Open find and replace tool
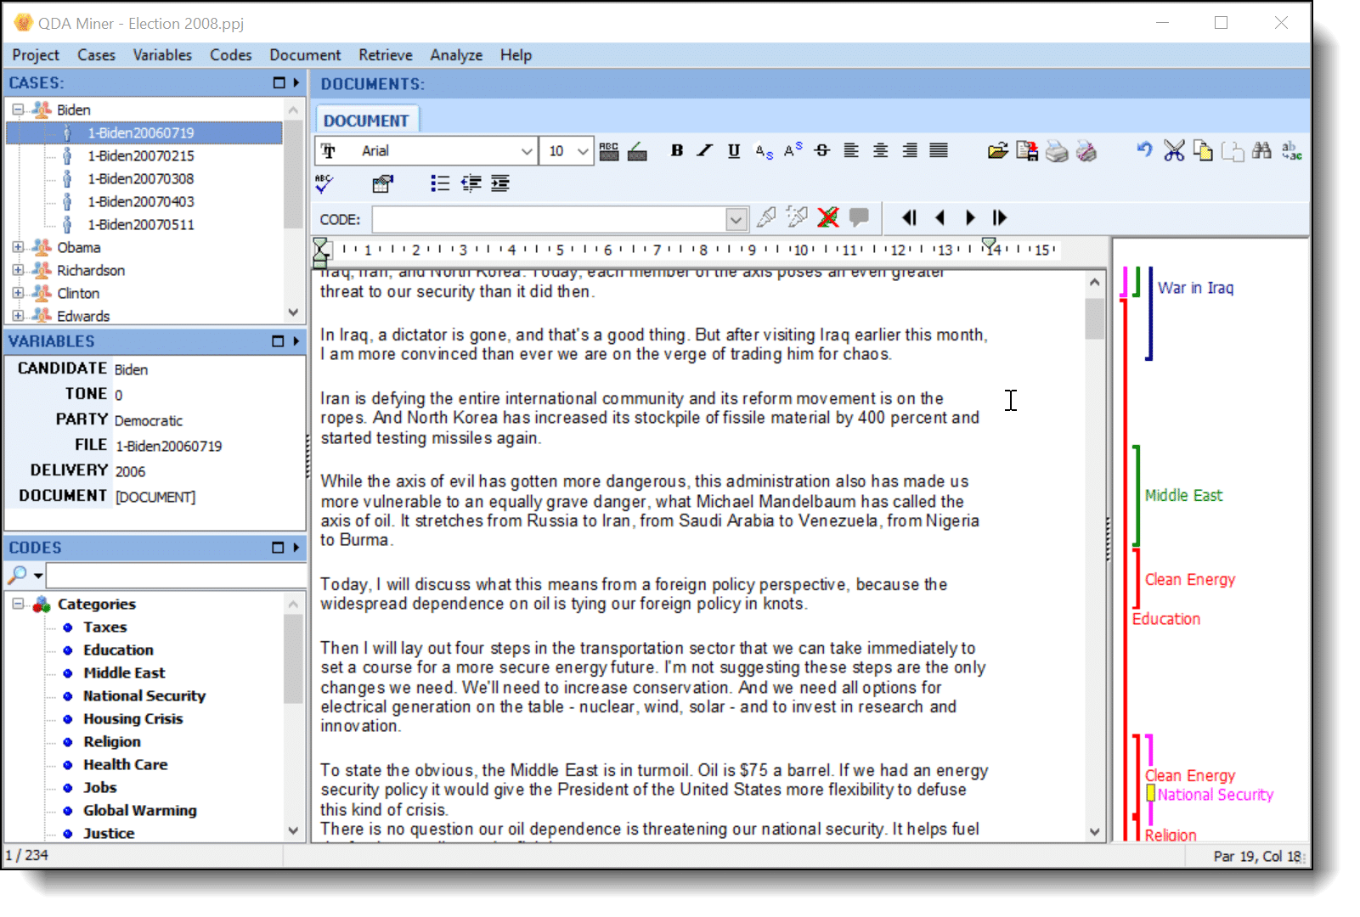1360x917 pixels. tap(1291, 151)
